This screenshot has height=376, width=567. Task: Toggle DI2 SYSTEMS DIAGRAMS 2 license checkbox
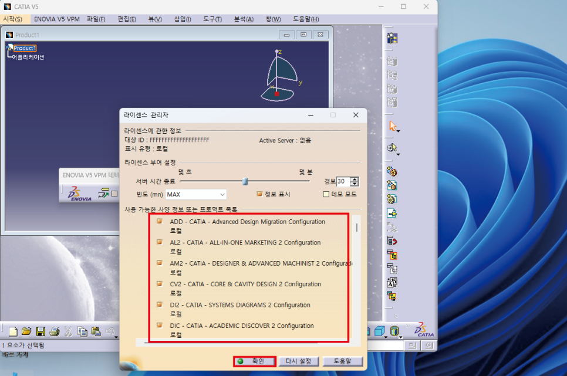(x=159, y=304)
